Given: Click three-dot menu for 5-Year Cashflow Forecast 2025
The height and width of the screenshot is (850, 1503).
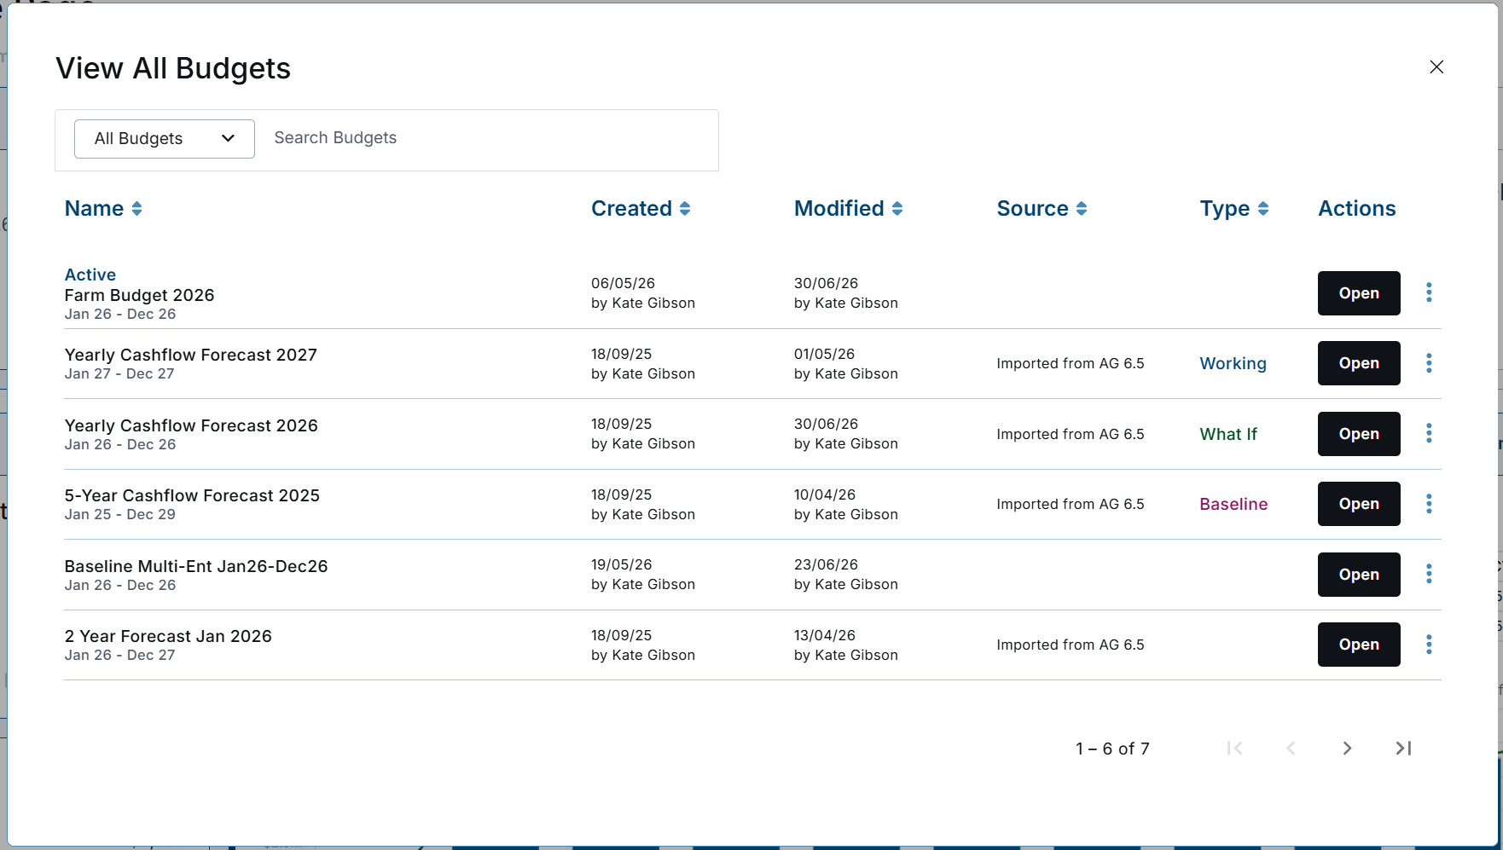Looking at the screenshot, I should (1429, 504).
